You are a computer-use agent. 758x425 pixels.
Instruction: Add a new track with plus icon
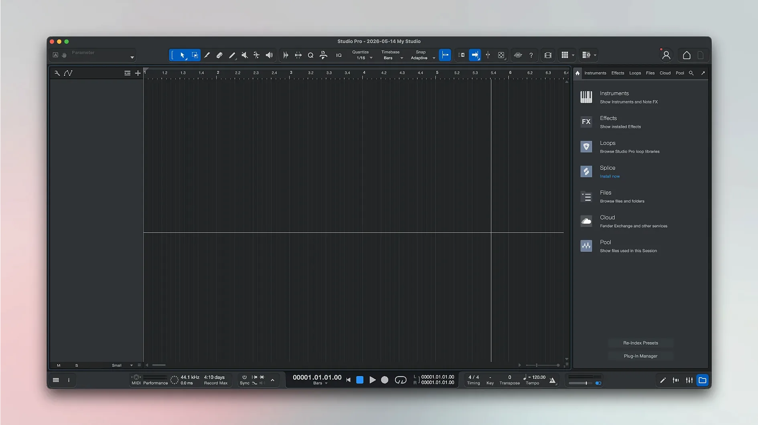pyautogui.click(x=138, y=73)
